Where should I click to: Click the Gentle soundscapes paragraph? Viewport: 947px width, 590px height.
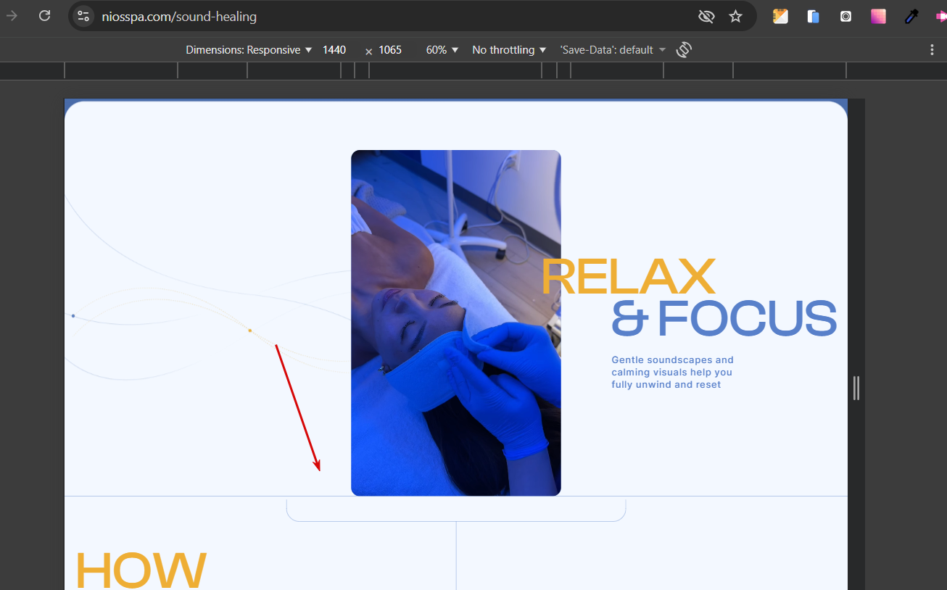[x=672, y=373]
